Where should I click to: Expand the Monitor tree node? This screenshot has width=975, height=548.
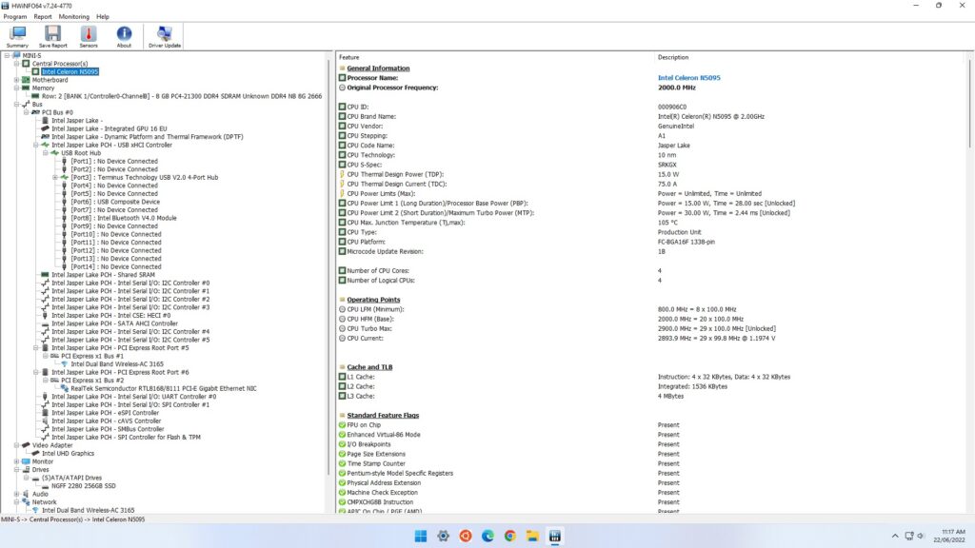click(15, 461)
